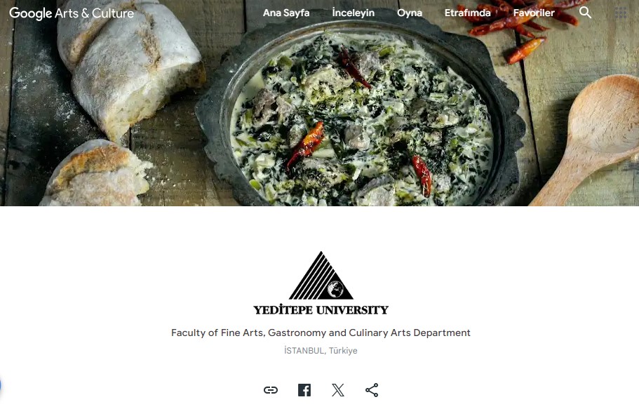The width and height of the screenshot is (639, 409).
Task: Click the YEDİTEPE UNIVERSITY wordmark text
Action: pyautogui.click(x=321, y=310)
